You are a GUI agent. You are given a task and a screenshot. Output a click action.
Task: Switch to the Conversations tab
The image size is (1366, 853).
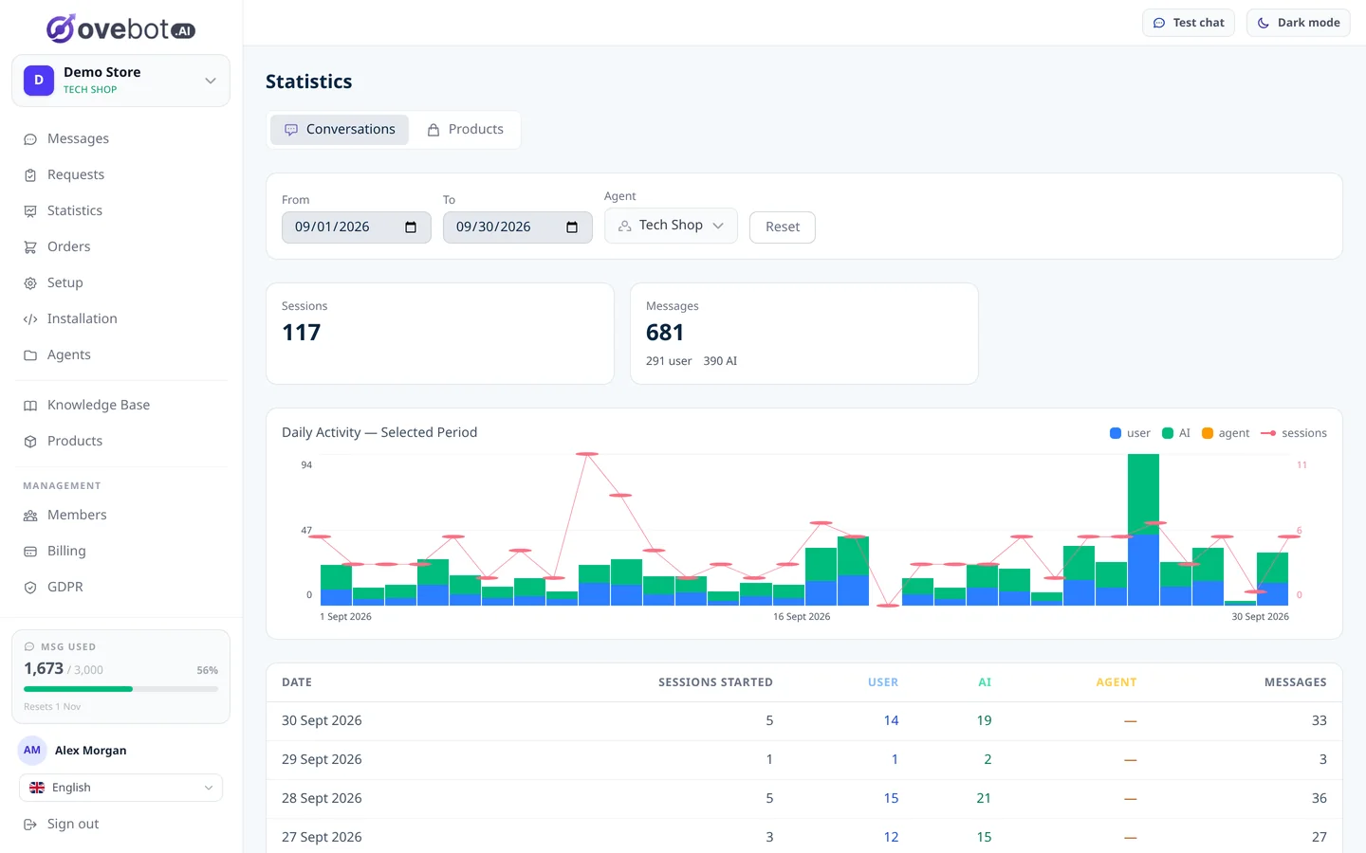click(340, 130)
